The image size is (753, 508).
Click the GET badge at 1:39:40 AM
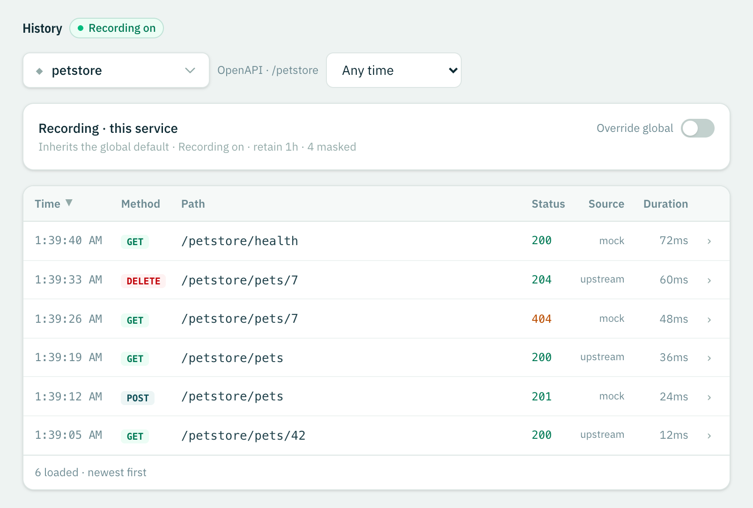135,242
